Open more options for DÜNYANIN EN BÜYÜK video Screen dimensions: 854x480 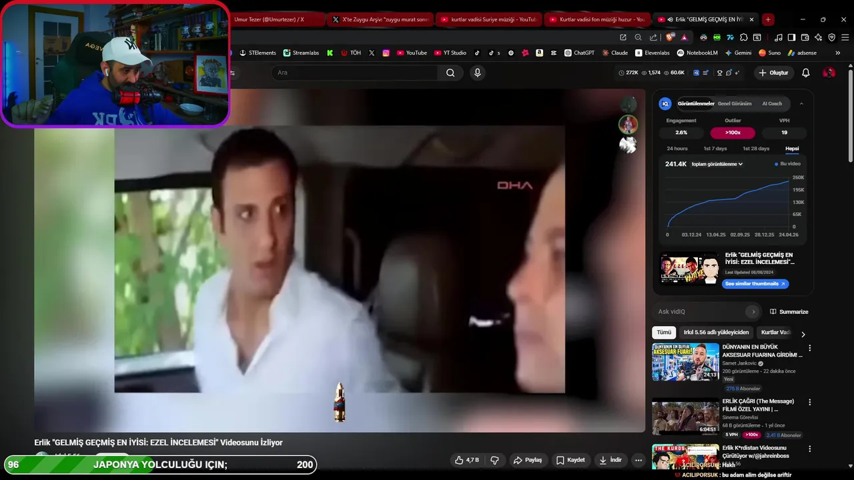[810, 348]
